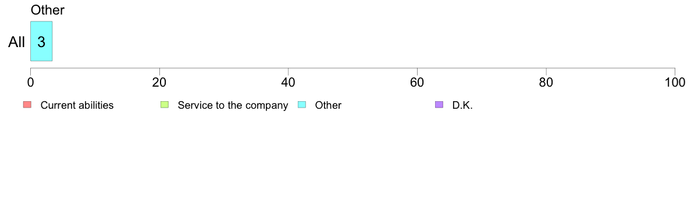
Task: Select the Current abilities legend label
Action: click(x=77, y=105)
